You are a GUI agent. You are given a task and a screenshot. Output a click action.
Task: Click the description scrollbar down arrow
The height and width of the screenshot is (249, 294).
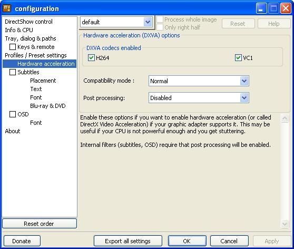285,224
